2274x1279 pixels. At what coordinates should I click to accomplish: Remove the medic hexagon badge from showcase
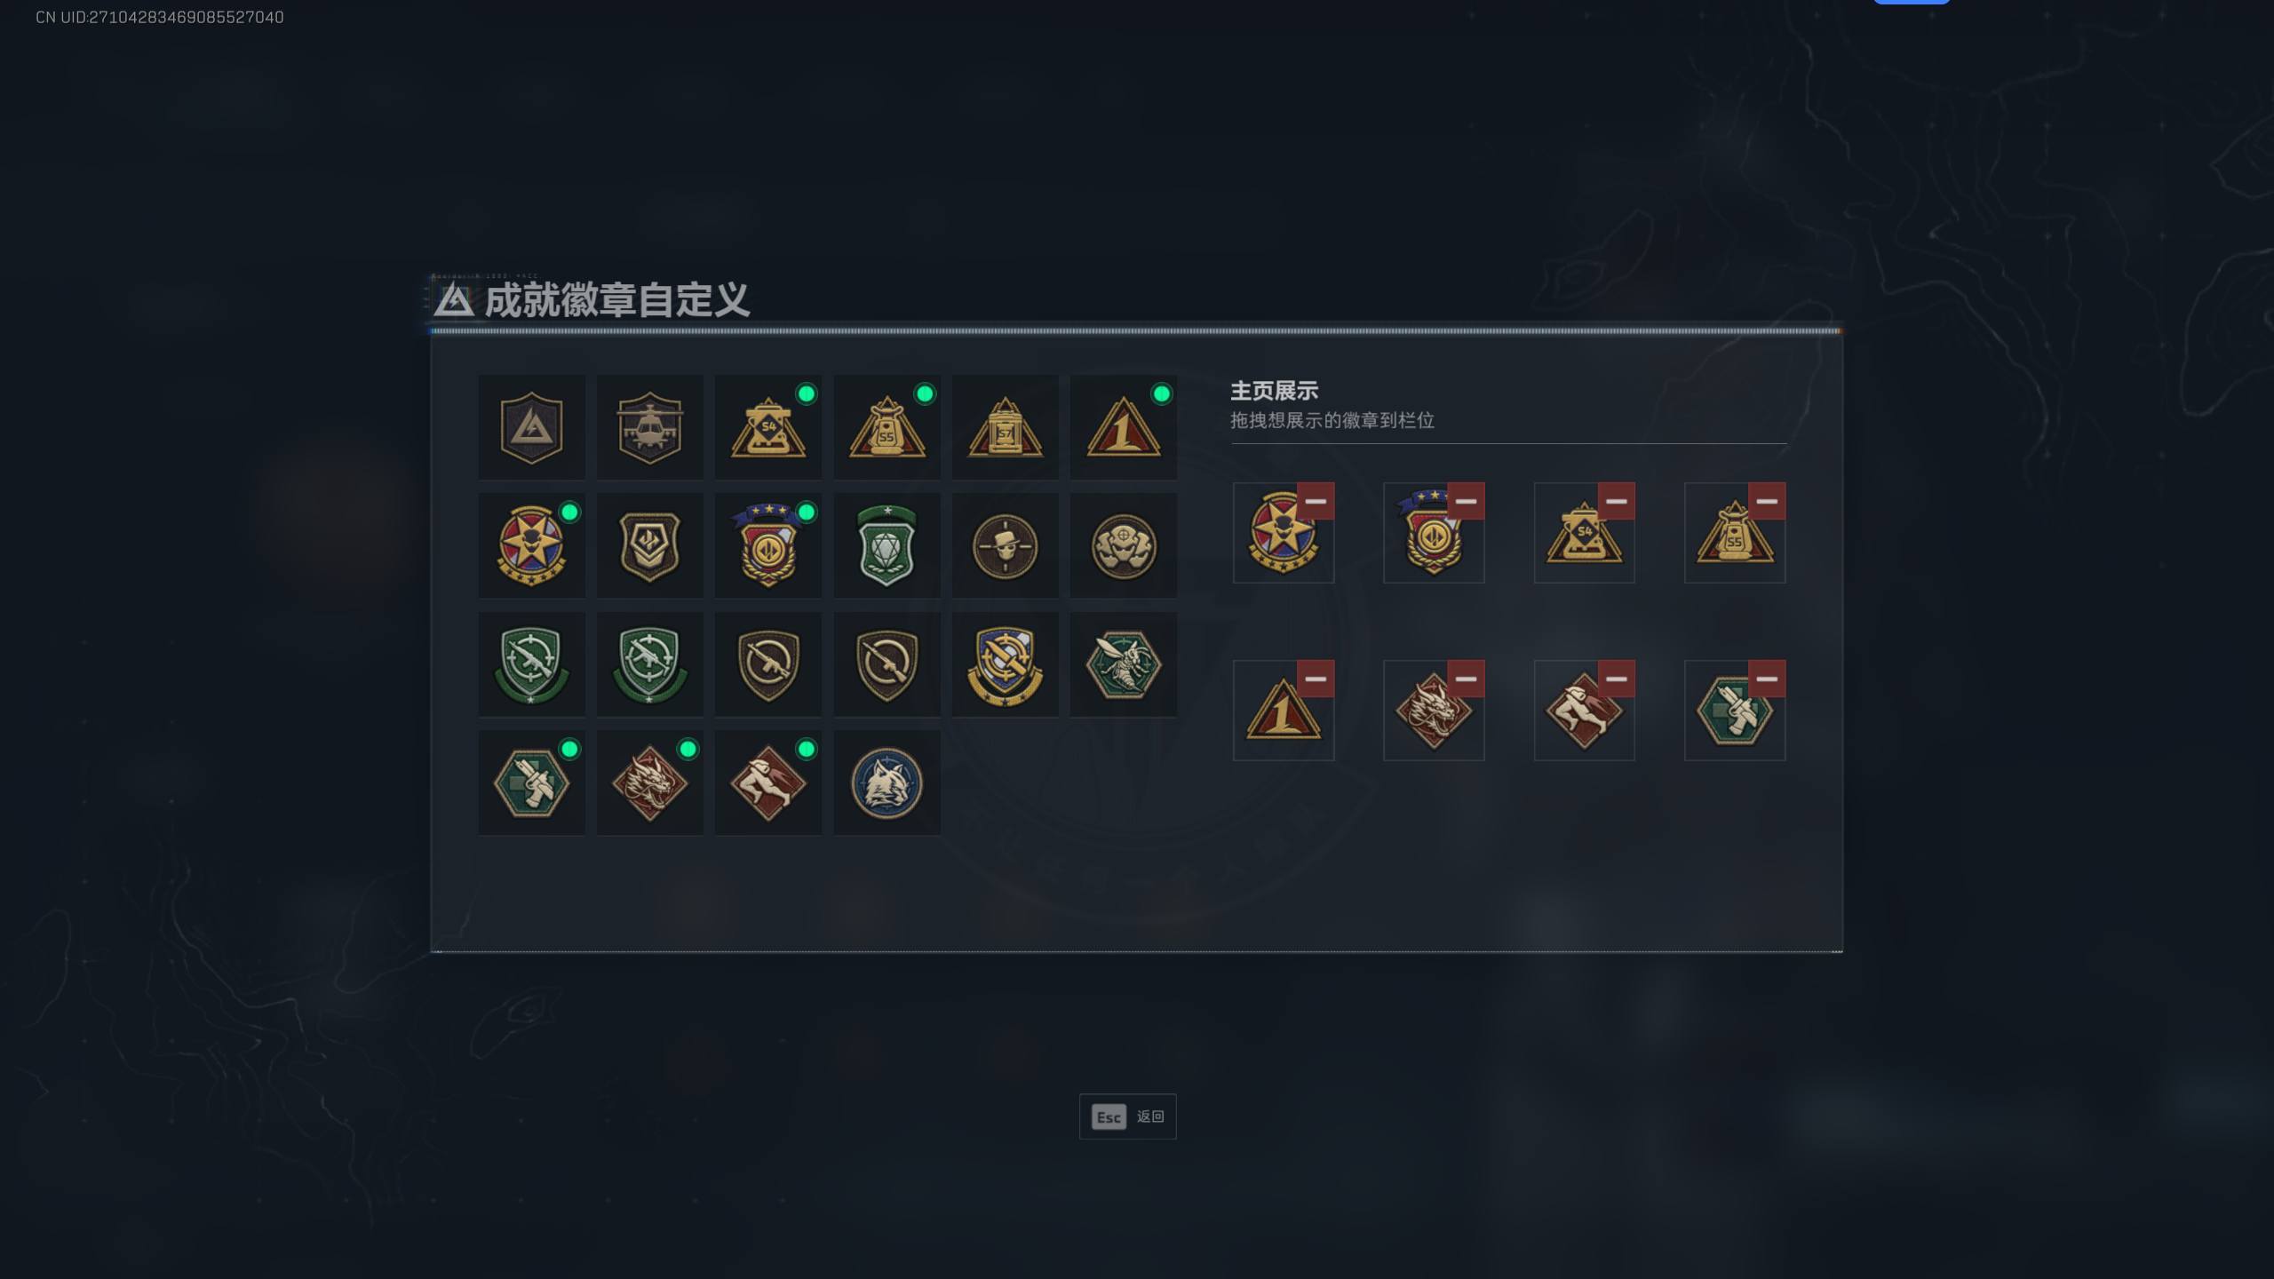tap(1767, 679)
